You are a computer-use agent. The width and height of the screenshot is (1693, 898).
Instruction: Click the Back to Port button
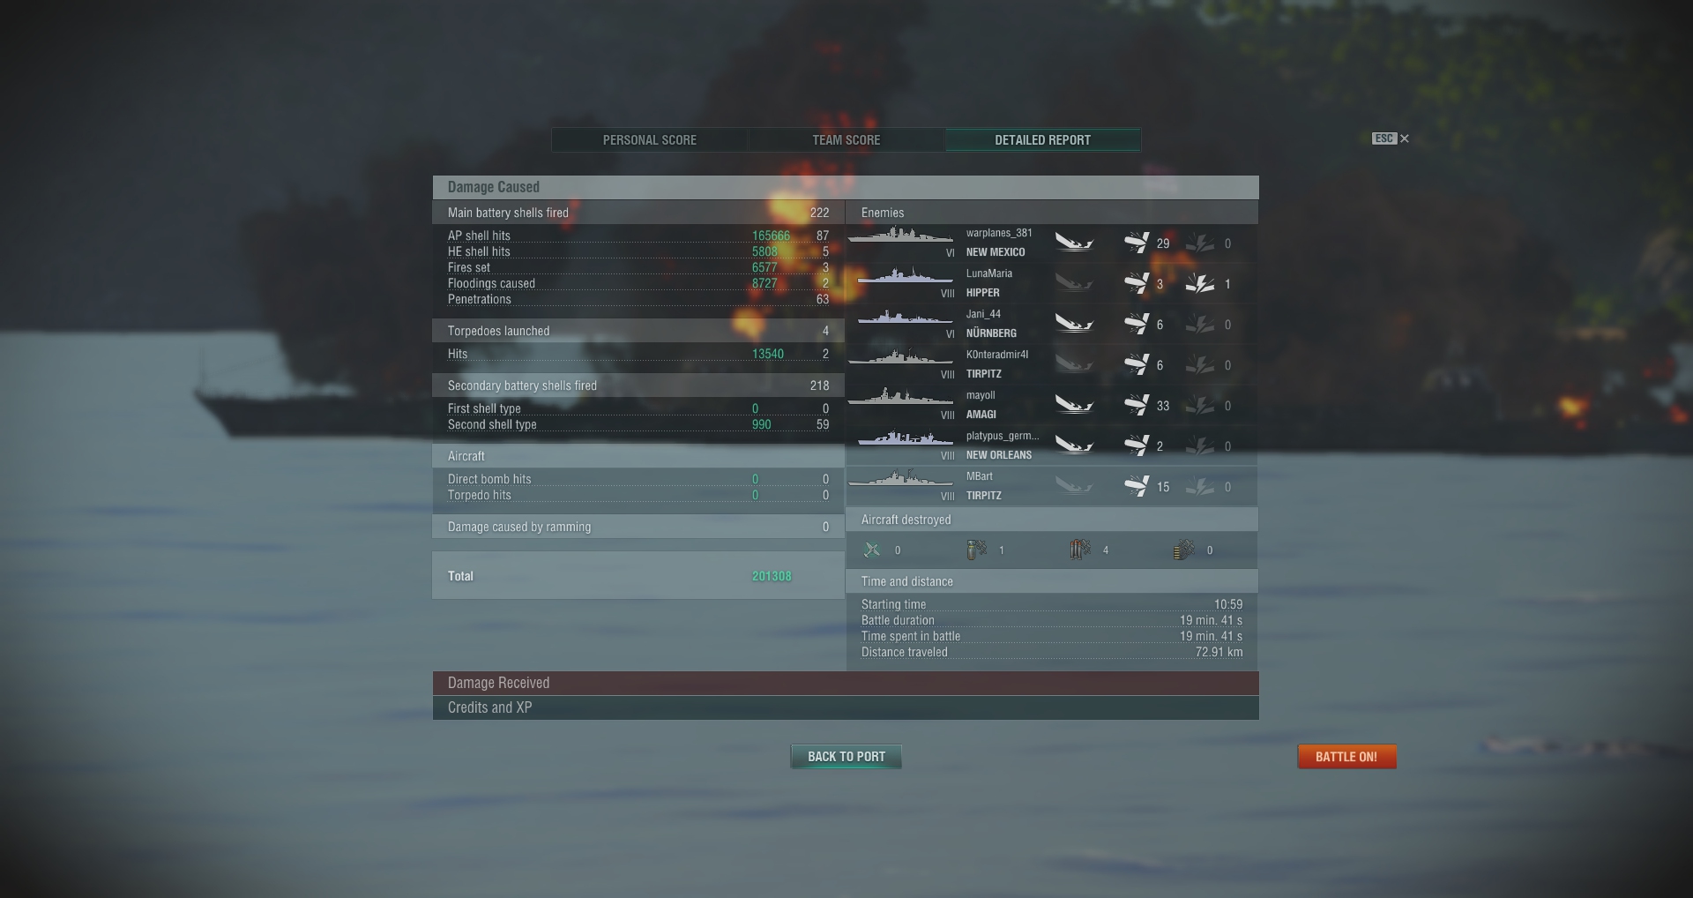tap(846, 757)
